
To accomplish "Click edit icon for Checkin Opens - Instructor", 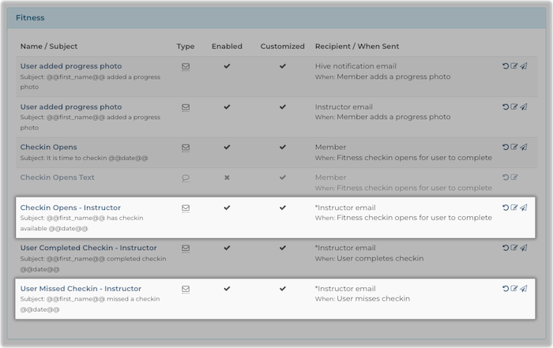I will [x=514, y=208].
